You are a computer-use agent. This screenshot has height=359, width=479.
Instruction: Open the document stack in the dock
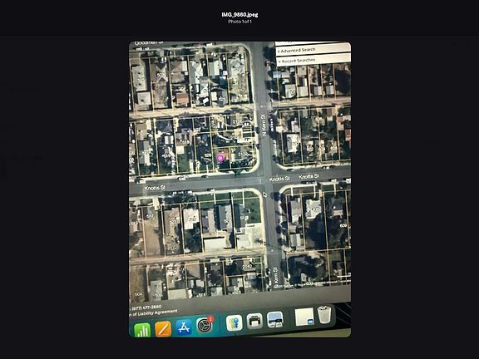[x=304, y=317]
